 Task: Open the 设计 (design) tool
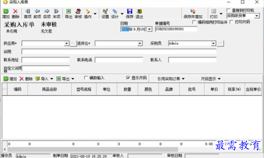point(115,14)
